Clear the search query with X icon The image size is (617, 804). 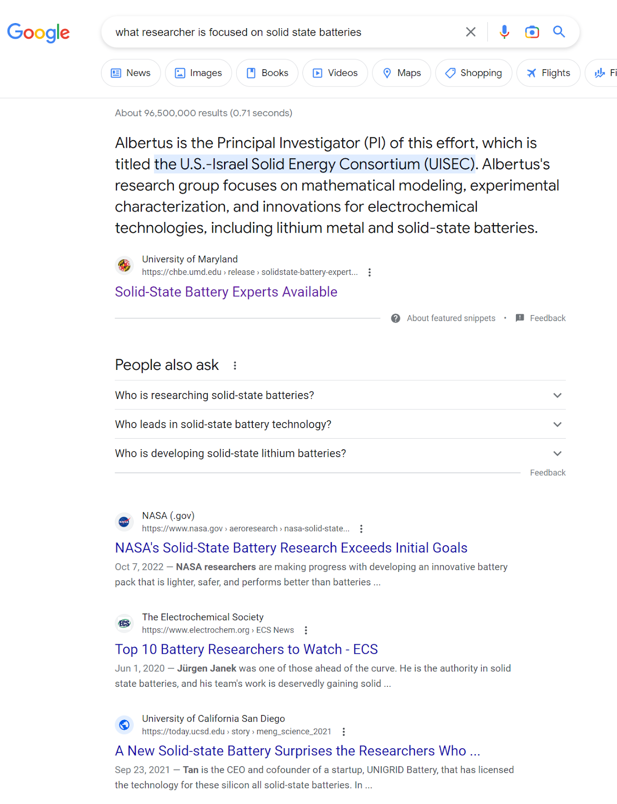tap(470, 32)
